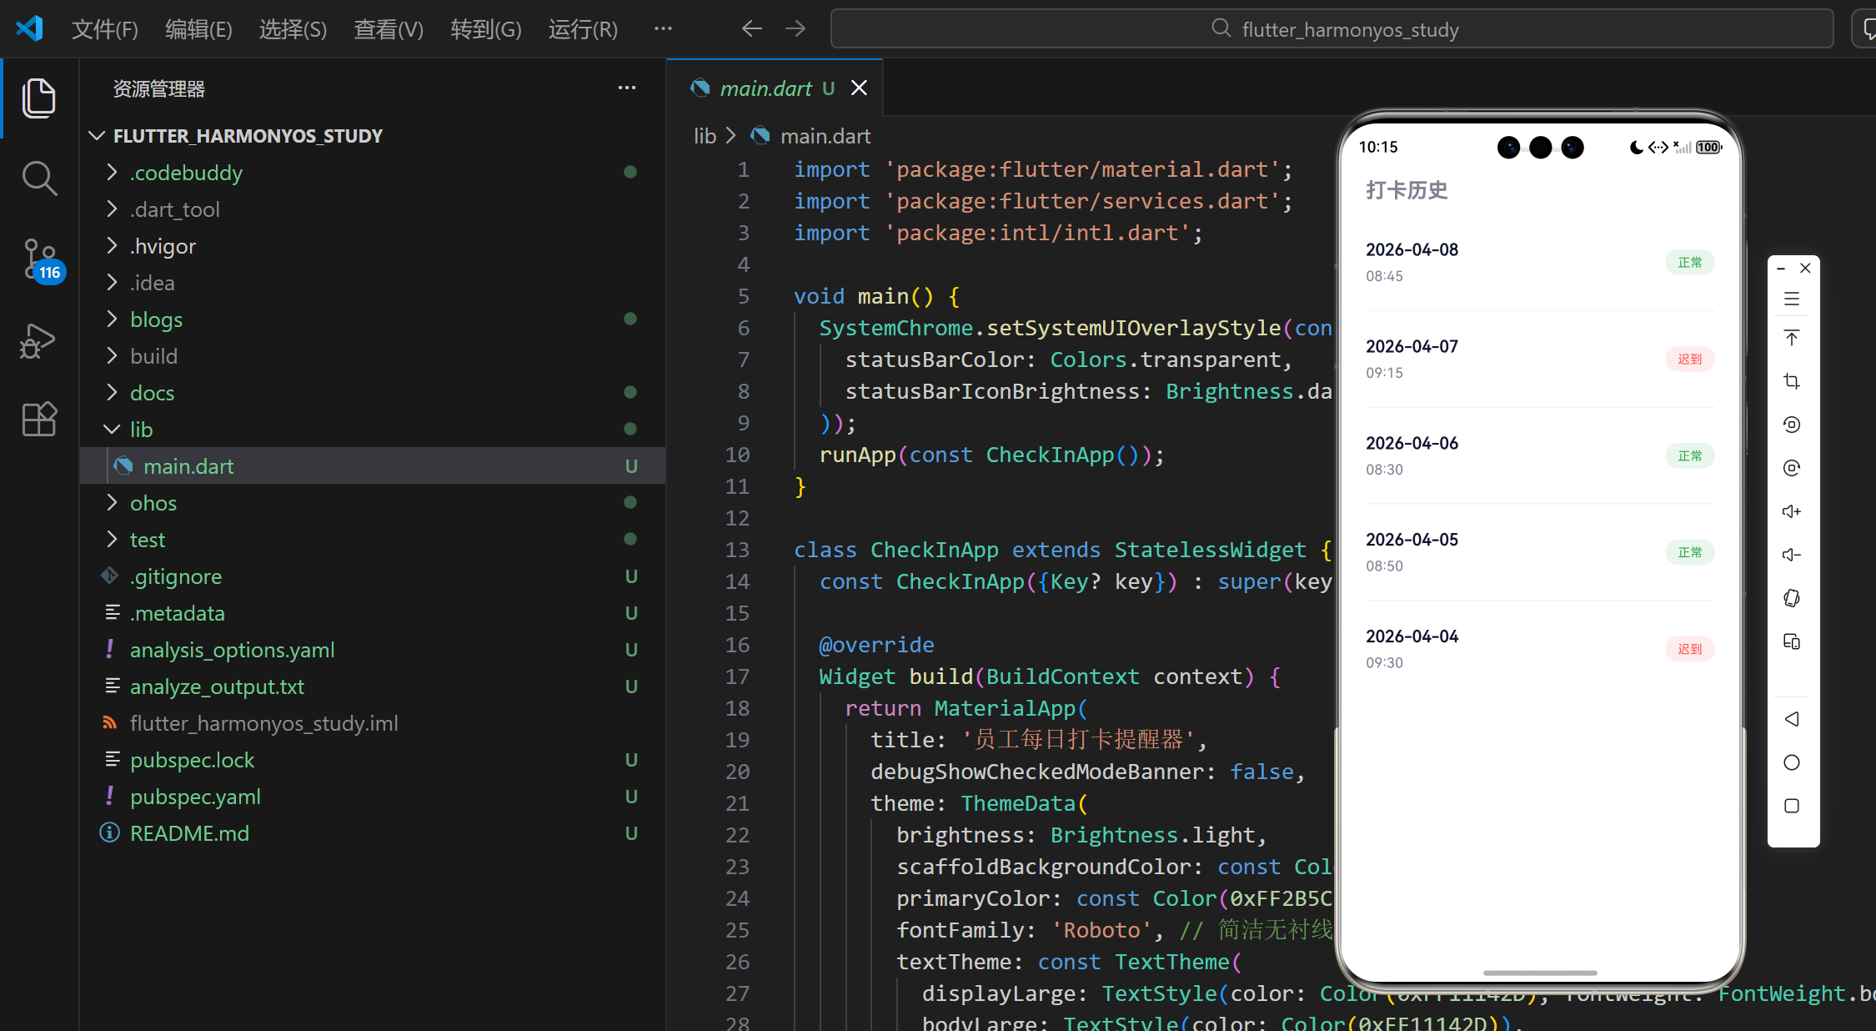Image resolution: width=1876 pixels, height=1031 pixels.
Task: Tap the 2026-04-05 check-in record
Action: coord(1539,552)
